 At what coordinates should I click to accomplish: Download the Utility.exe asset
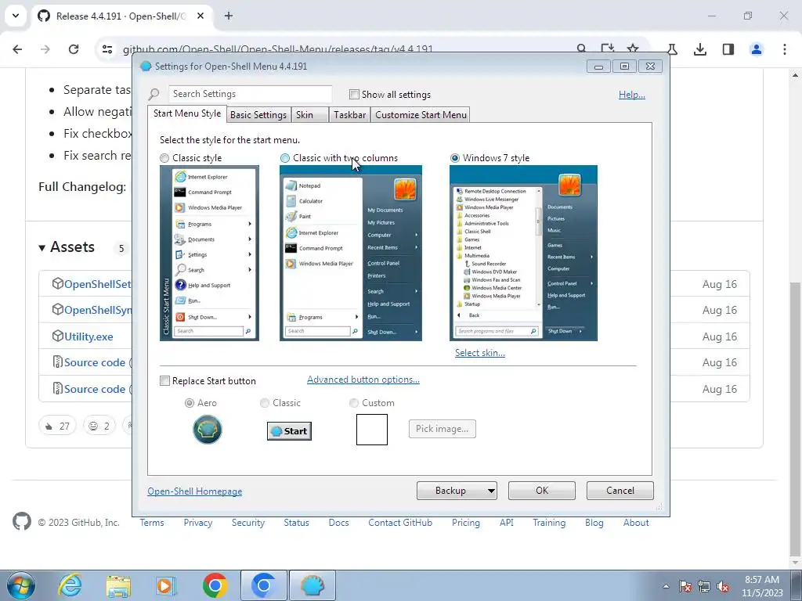[89, 336]
